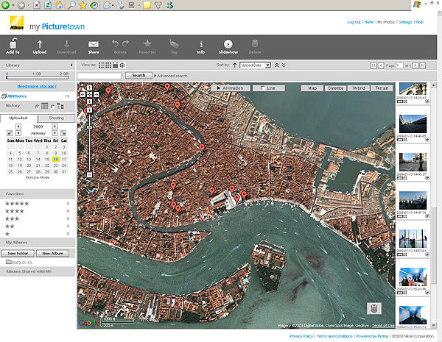Zoom in on the map

click(89, 110)
